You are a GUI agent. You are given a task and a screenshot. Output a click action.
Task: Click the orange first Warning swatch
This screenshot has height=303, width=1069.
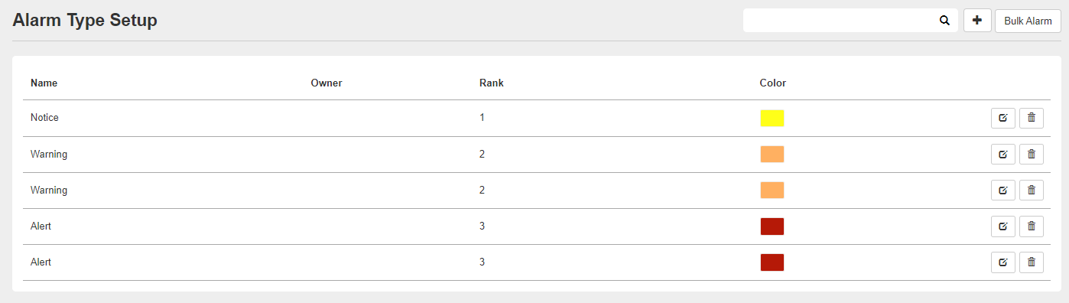tap(772, 154)
